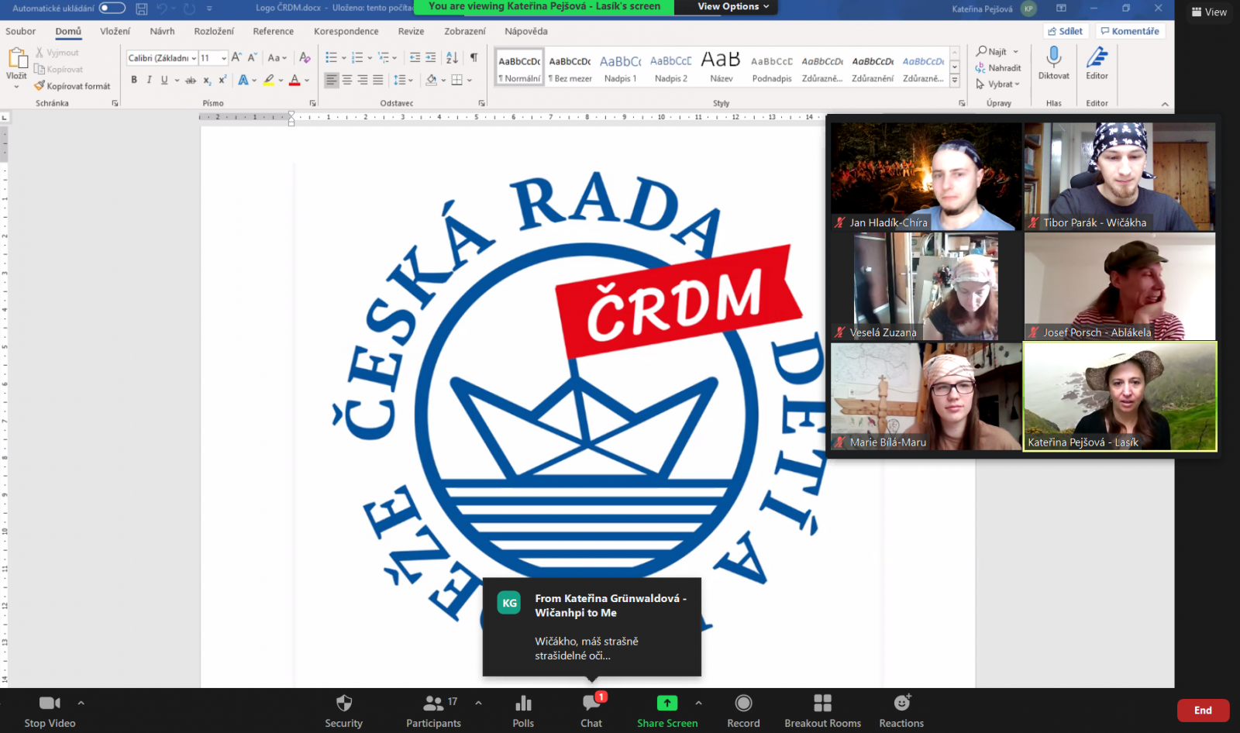Expand Stop Video options arrow
Image resolution: width=1240 pixels, height=733 pixels.
coord(81,703)
